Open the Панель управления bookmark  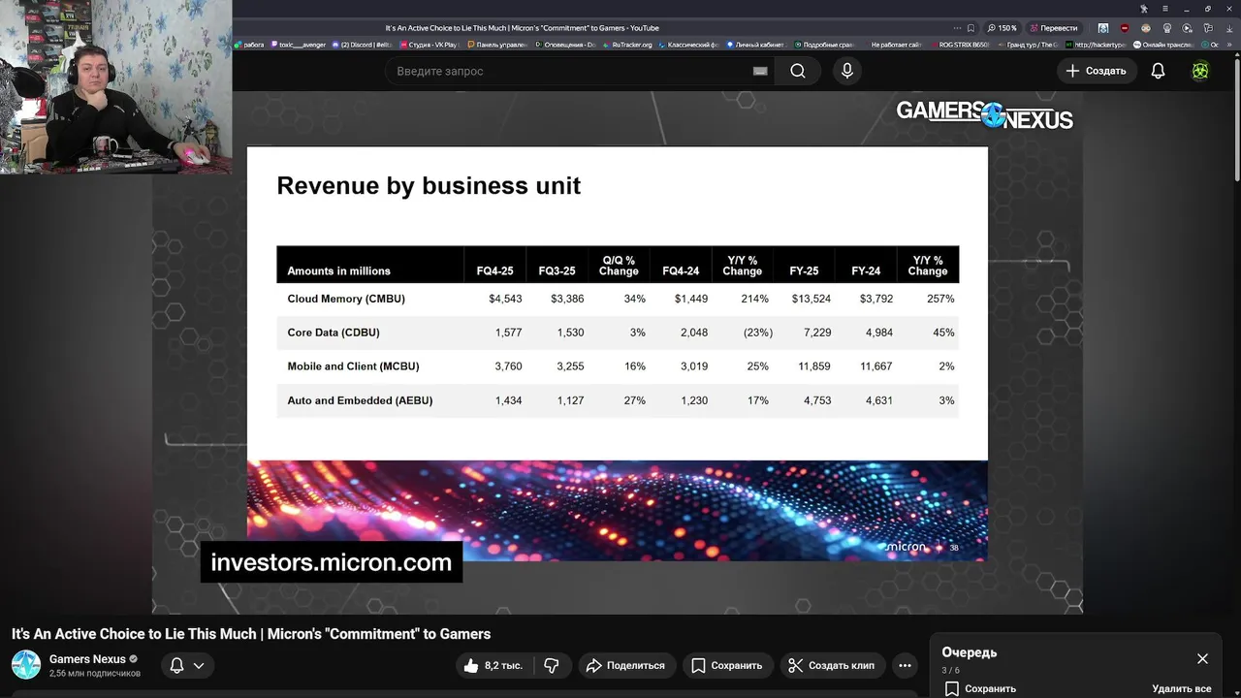(497, 45)
